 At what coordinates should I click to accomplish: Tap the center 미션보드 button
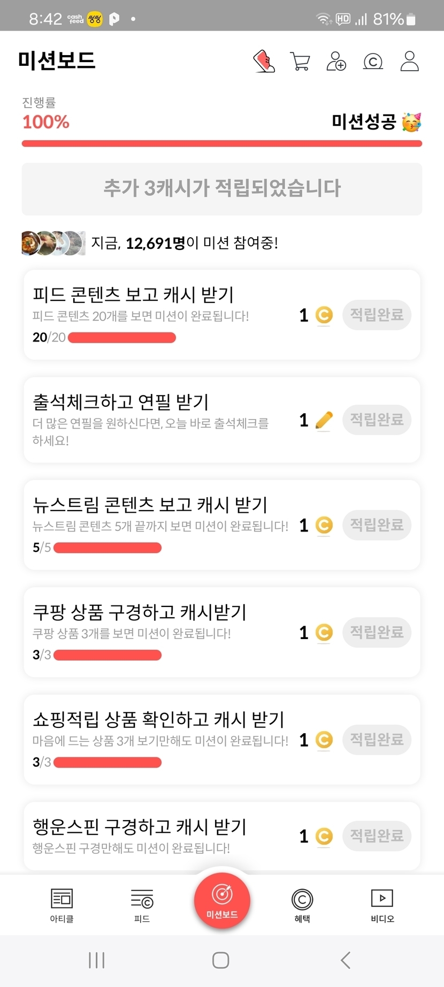point(222,900)
